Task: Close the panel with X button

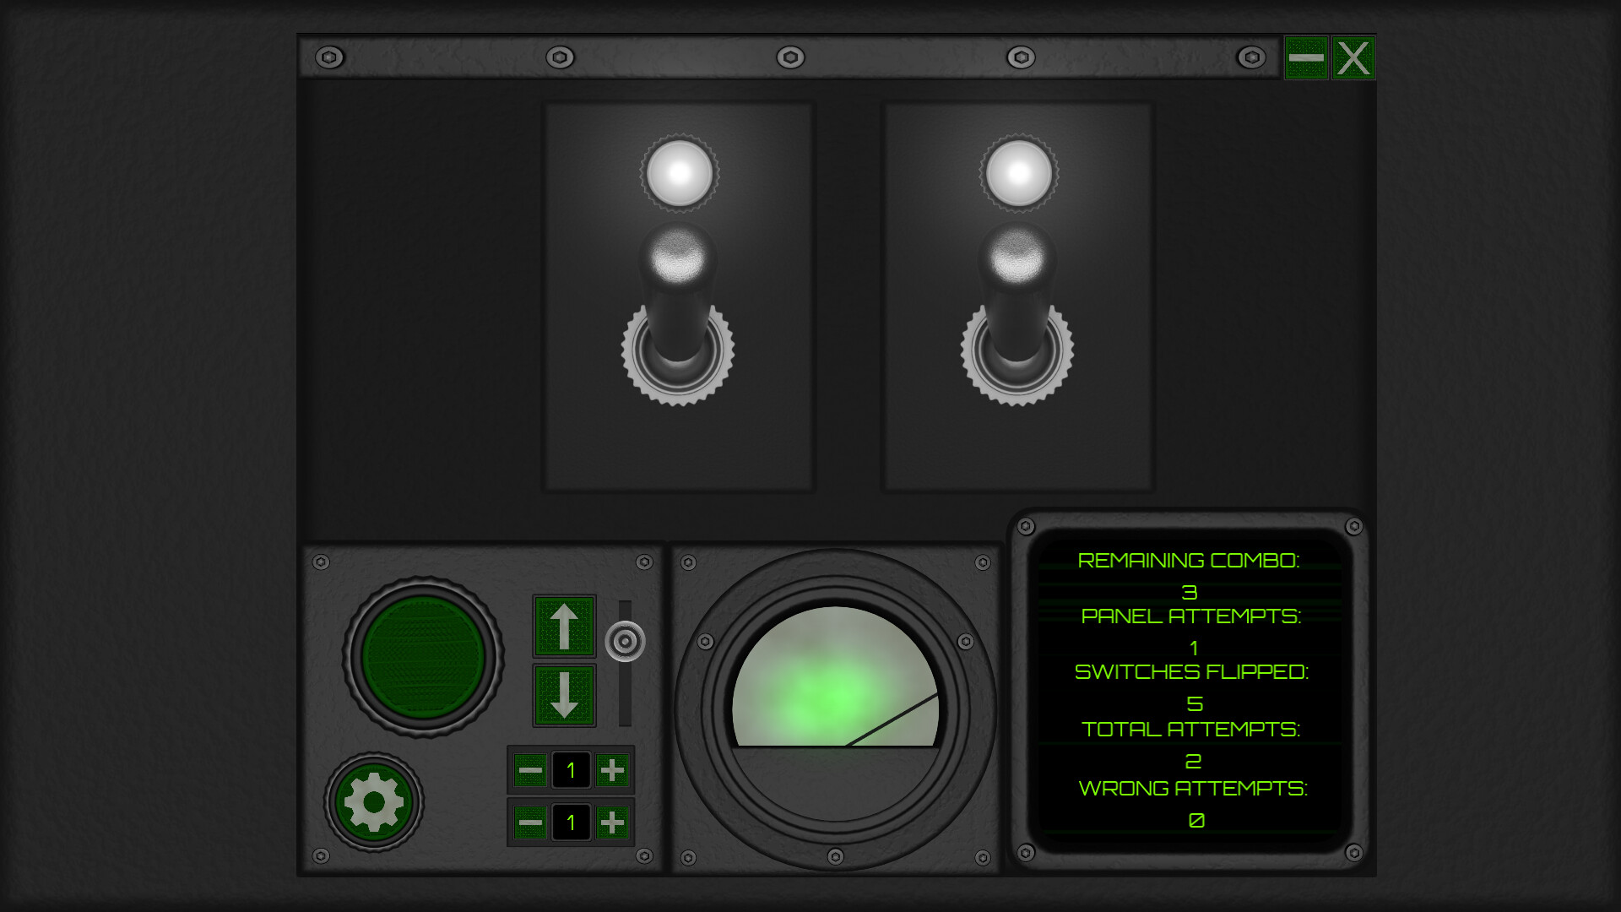Action: pyautogui.click(x=1353, y=58)
